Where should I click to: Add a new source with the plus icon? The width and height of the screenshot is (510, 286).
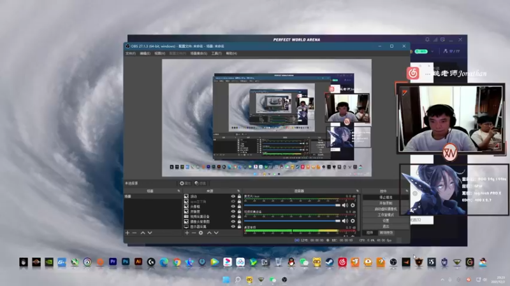[187, 233]
